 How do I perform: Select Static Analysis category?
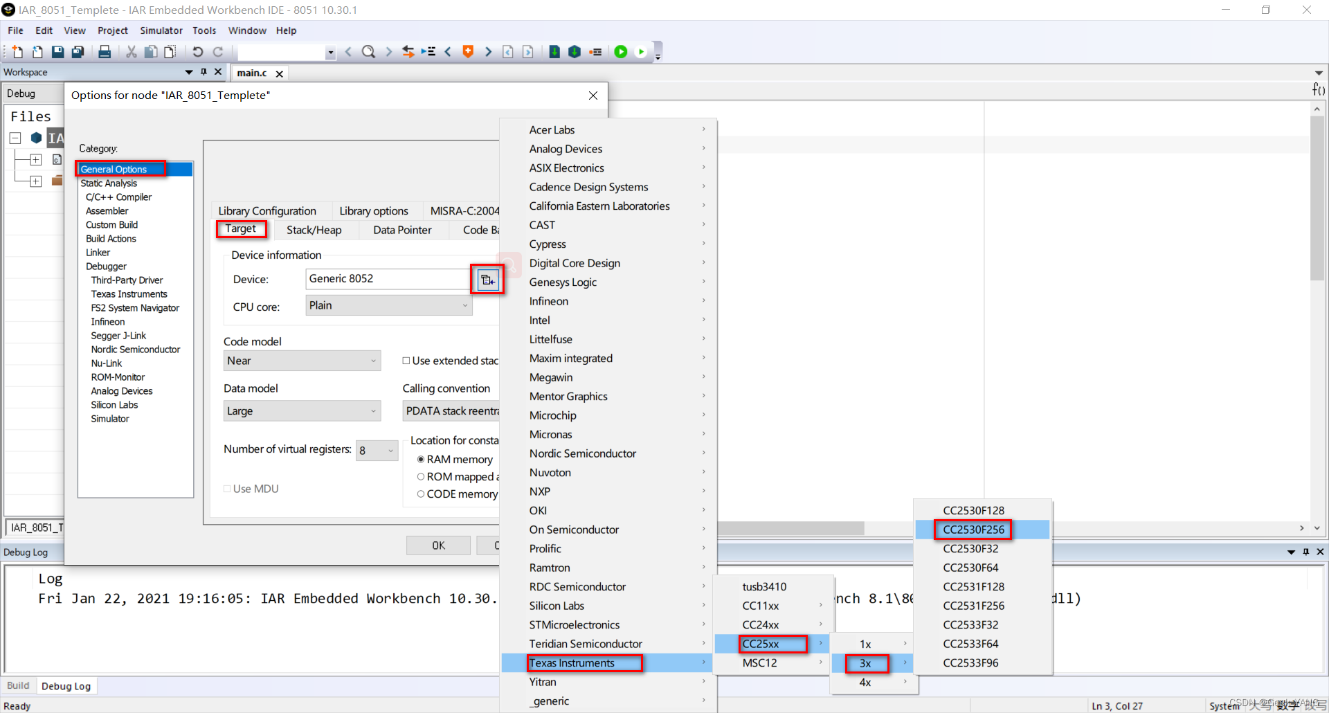(x=109, y=183)
